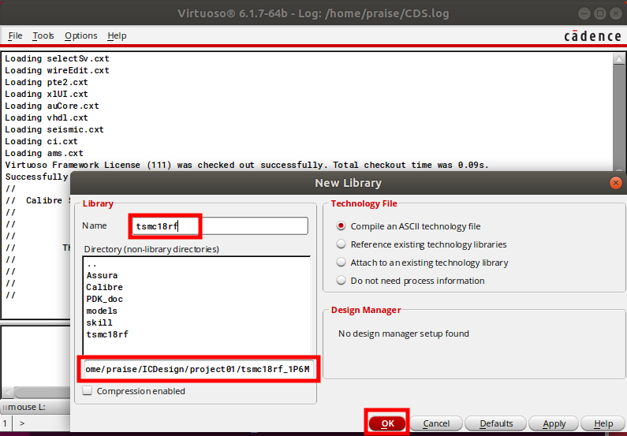627x436 pixels.
Task: Open the File menu
Action: pos(15,36)
